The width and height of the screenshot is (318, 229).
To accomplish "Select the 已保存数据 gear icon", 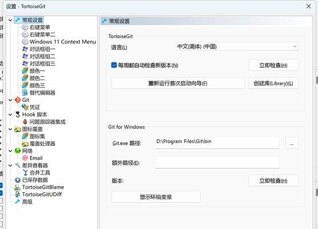I will pyautogui.click(x=18, y=180).
